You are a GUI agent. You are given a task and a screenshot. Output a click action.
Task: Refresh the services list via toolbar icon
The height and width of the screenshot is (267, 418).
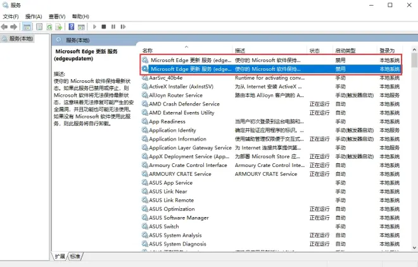click(49, 27)
